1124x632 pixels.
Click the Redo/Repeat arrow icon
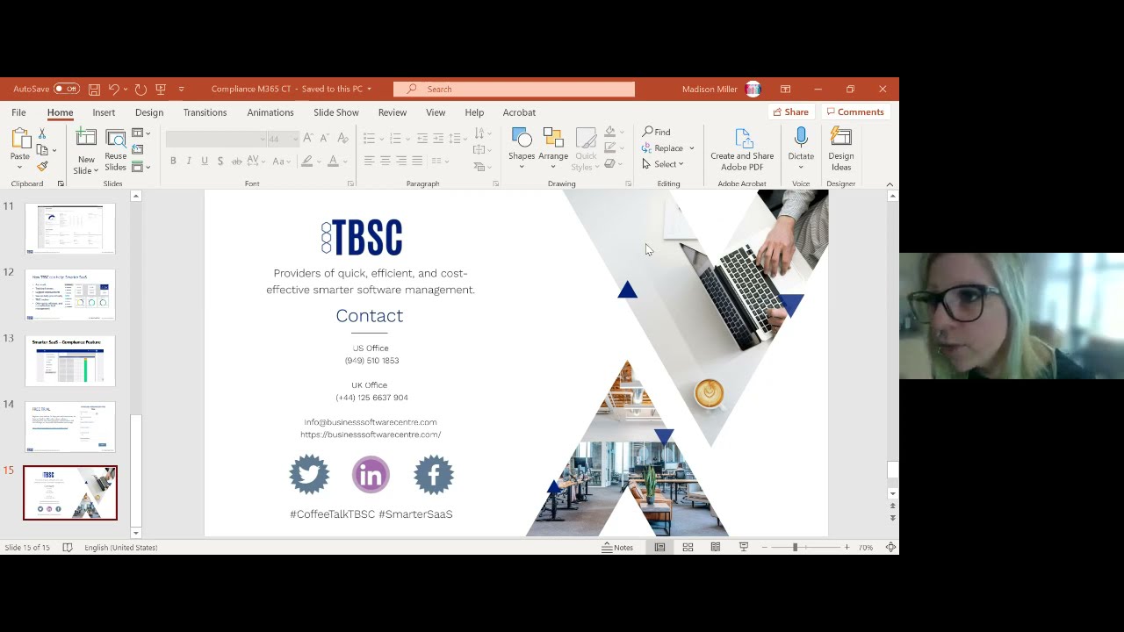tap(140, 89)
